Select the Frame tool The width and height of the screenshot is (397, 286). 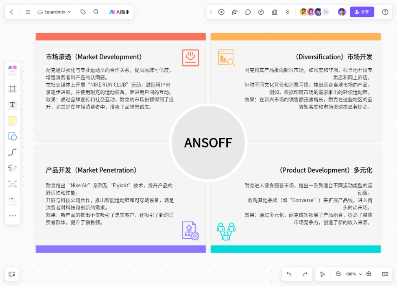12,89
